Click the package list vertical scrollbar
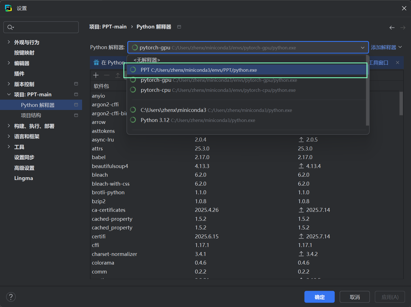 tap(401, 103)
